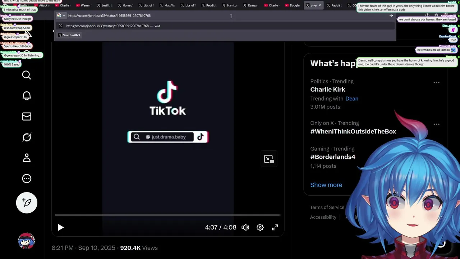Click the browser address bar URL
Viewport: 460px width, 259px height.
[x=110, y=15]
